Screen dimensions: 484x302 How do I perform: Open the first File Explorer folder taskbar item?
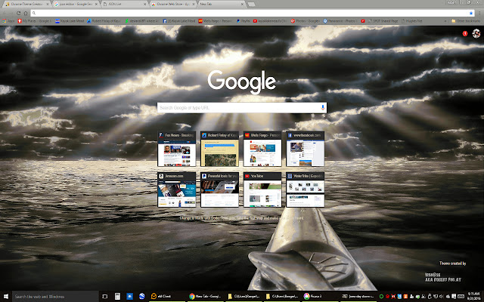point(244,297)
